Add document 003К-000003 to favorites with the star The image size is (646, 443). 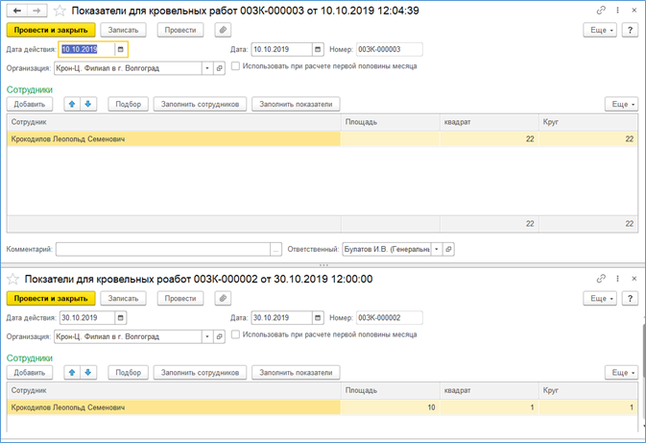tap(60, 11)
